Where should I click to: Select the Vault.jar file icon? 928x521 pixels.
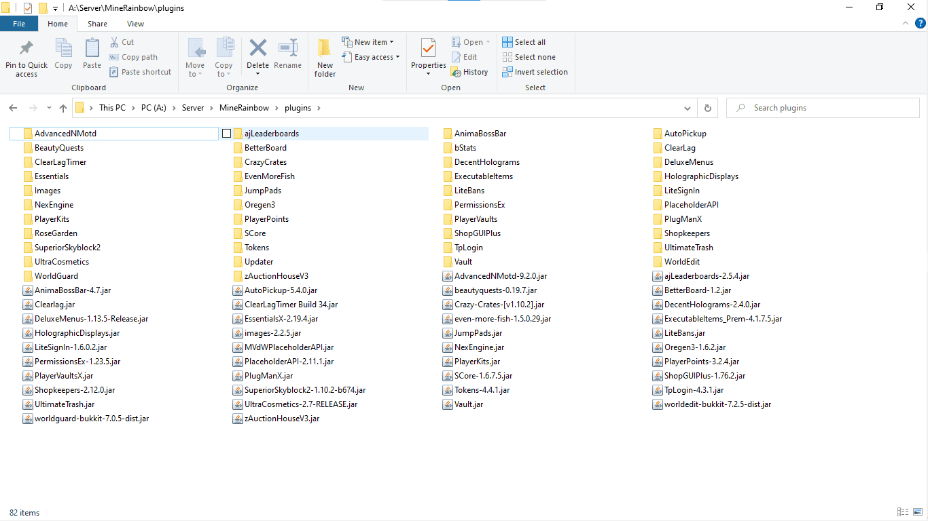point(448,404)
